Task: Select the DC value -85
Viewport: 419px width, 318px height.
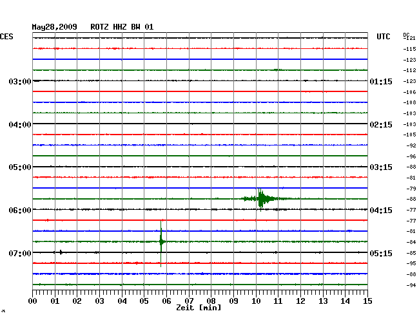Action: click(411, 253)
